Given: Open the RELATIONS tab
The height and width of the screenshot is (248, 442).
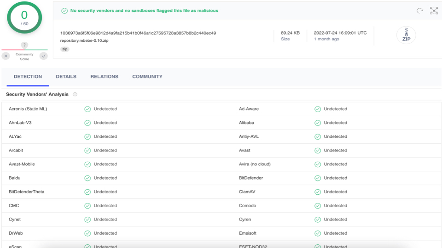Looking at the screenshot, I should coord(105,77).
